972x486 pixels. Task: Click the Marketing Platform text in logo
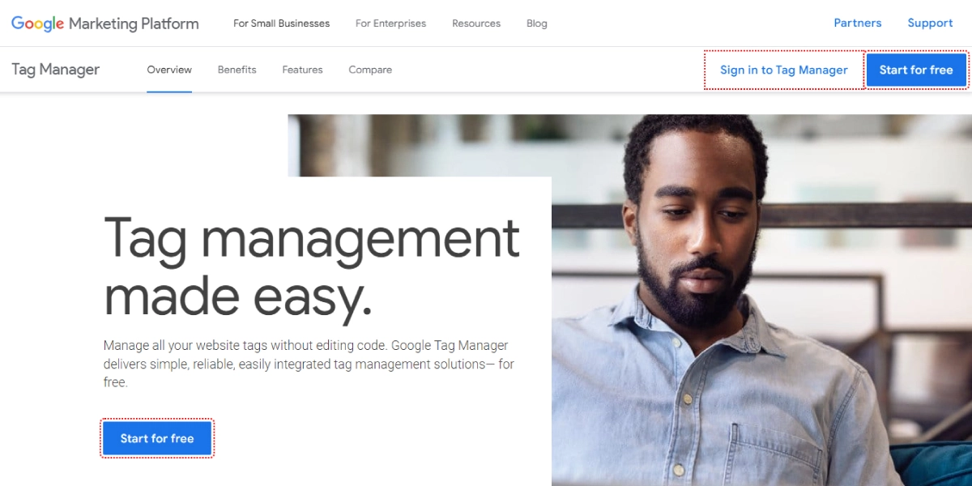pyautogui.click(x=134, y=23)
